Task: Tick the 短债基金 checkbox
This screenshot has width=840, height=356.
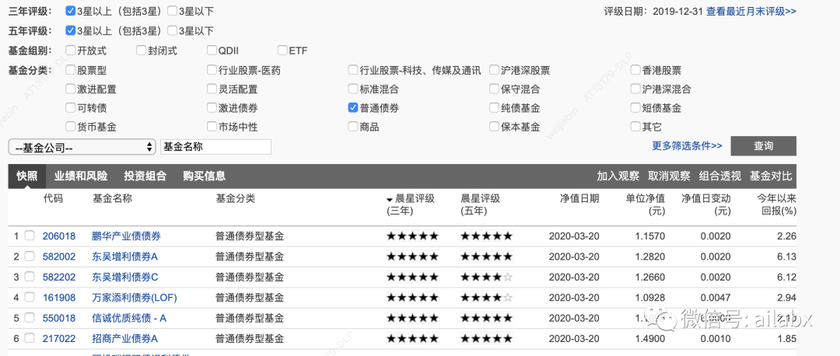Action: coord(635,107)
